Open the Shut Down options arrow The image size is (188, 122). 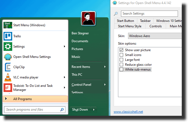(94, 110)
